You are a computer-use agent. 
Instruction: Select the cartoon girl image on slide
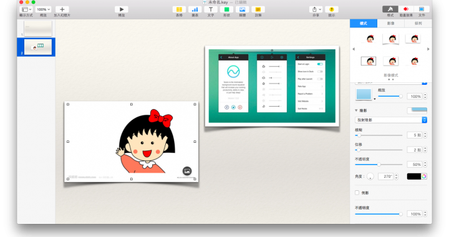[132, 142]
